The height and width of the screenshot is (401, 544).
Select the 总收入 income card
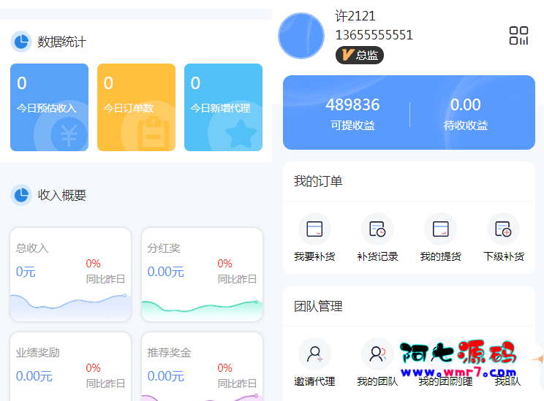pos(71,275)
